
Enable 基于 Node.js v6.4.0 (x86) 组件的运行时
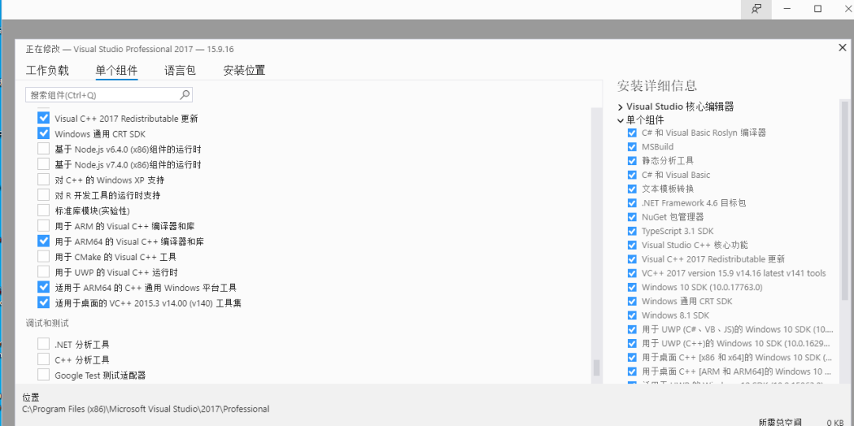pos(43,149)
